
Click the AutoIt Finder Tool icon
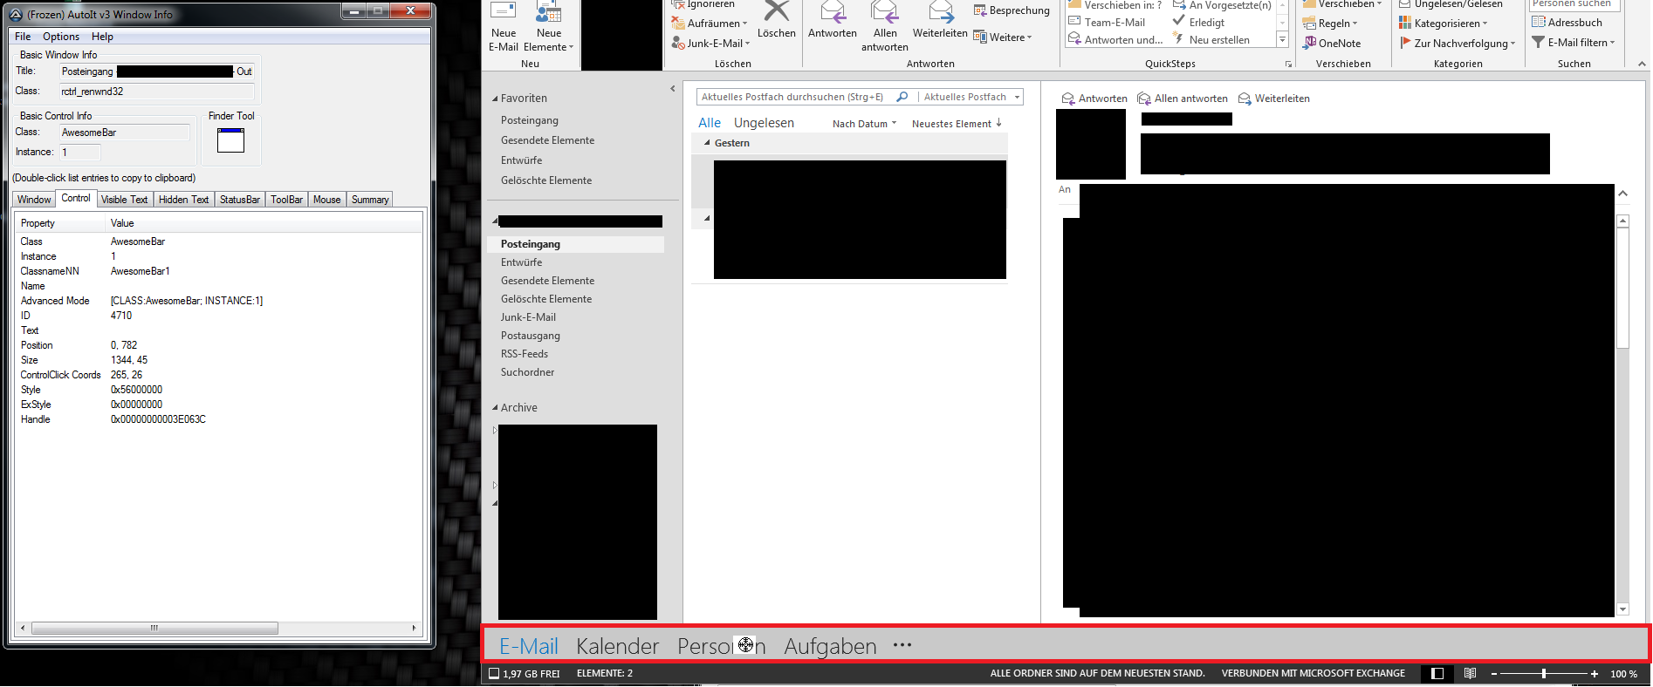[x=230, y=140]
